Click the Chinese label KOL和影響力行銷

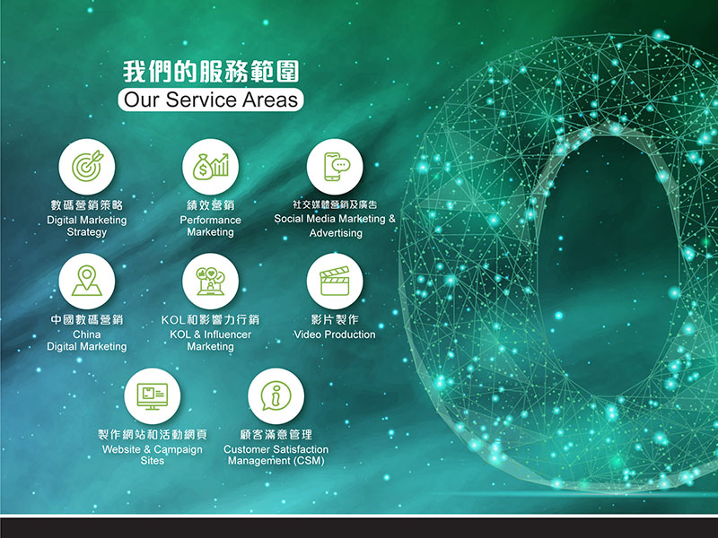coord(210,319)
